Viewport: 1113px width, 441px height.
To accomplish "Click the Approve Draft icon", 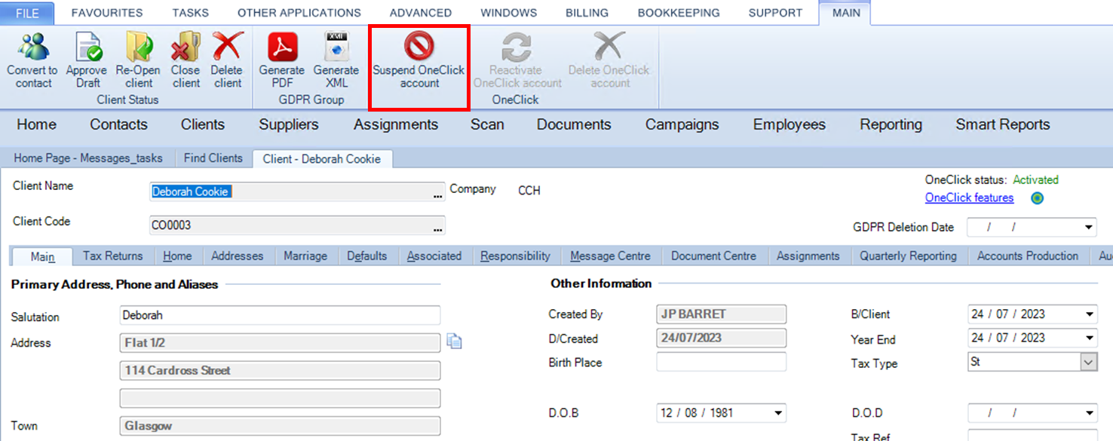I will point(87,47).
